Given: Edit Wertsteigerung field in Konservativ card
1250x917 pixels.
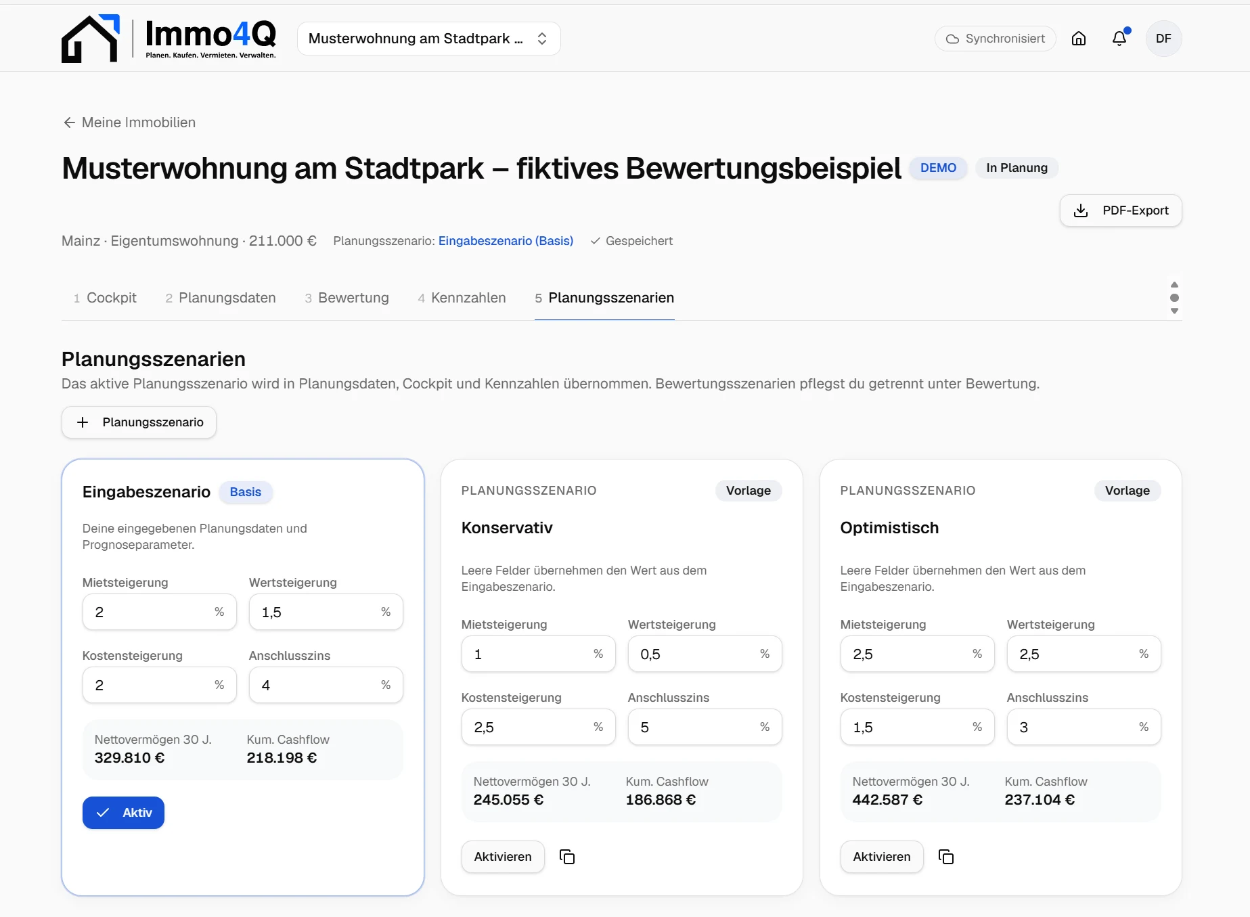Looking at the screenshot, I should 705,654.
